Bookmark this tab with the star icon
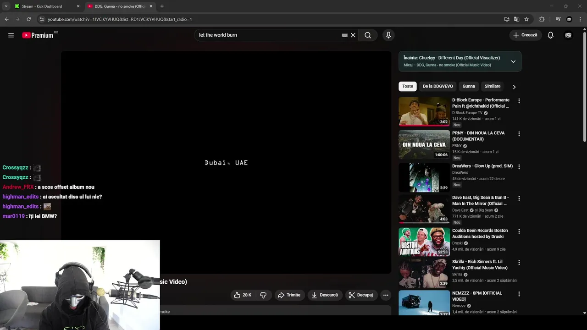The image size is (587, 330). (x=526, y=19)
